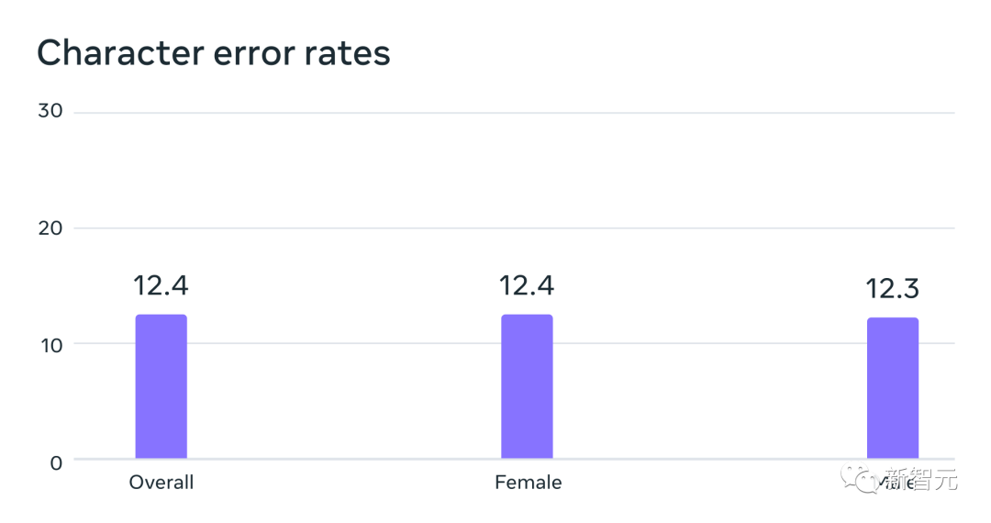
Task: Click the 12.4 value above the Overall bar
Action: tap(161, 285)
